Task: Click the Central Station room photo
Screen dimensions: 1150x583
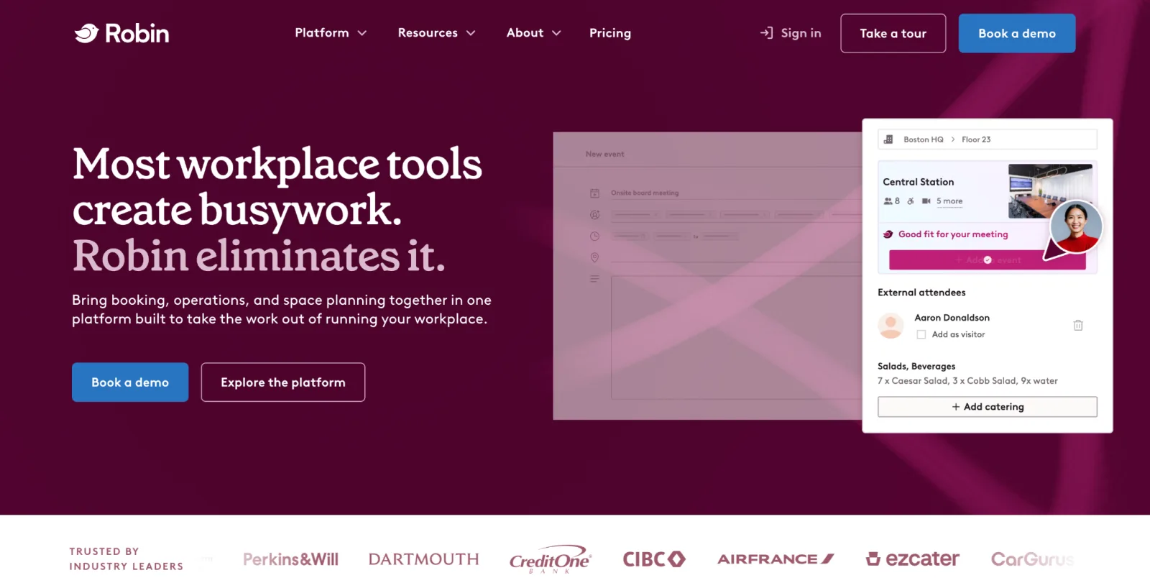Action: [x=1050, y=191]
